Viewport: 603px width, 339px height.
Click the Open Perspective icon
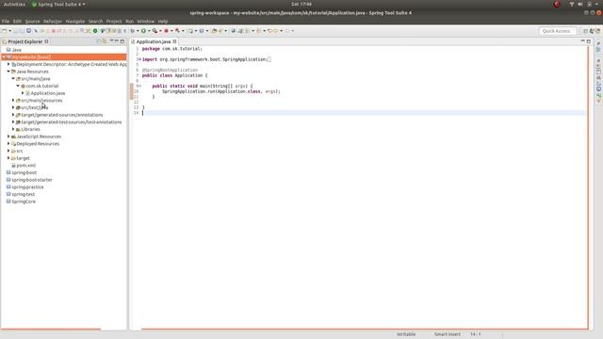[585, 31]
